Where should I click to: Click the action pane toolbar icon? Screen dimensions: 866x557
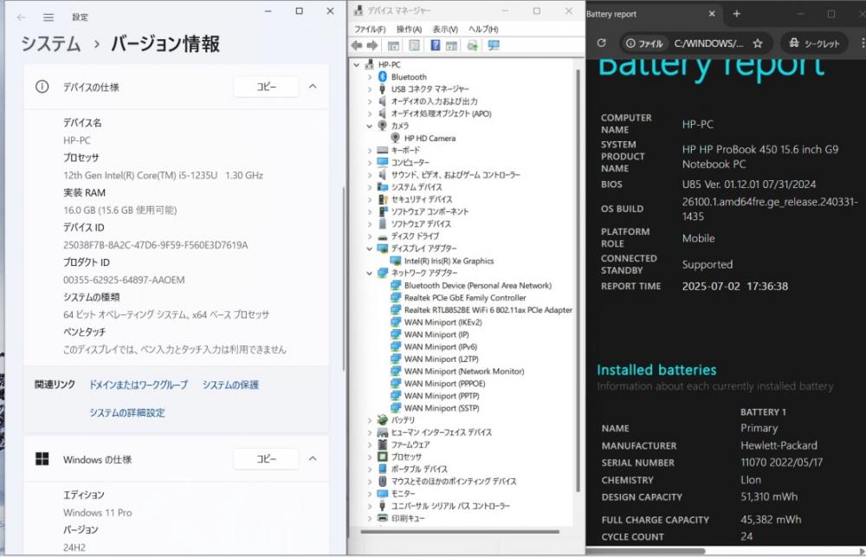(x=451, y=45)
